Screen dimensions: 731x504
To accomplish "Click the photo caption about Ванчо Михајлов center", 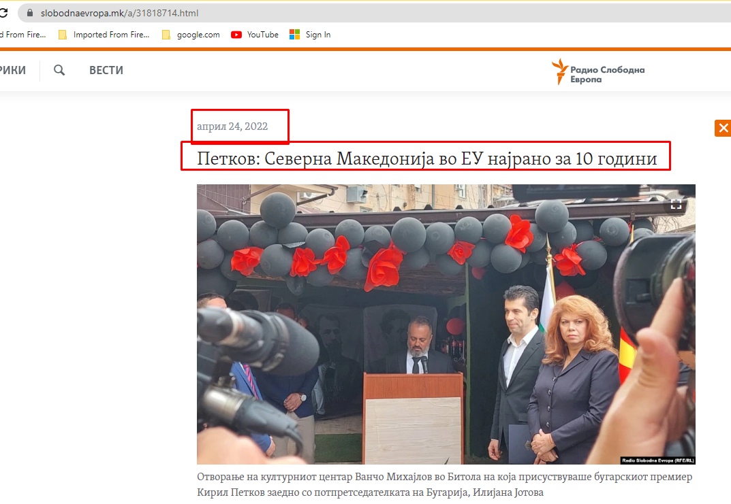I will click(x=444, y=484).
